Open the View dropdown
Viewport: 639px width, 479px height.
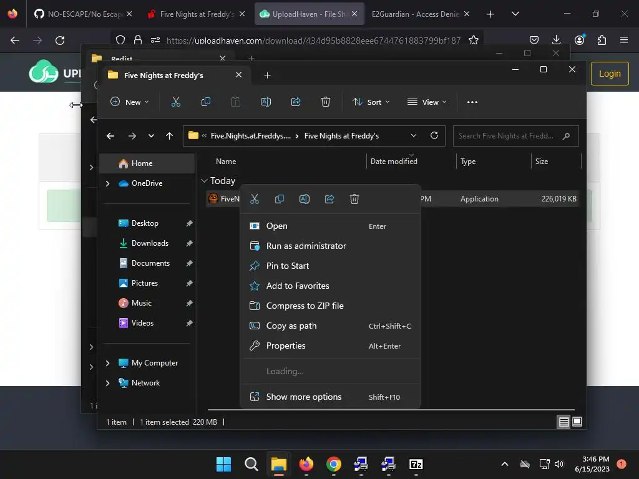tap(427, 102)
